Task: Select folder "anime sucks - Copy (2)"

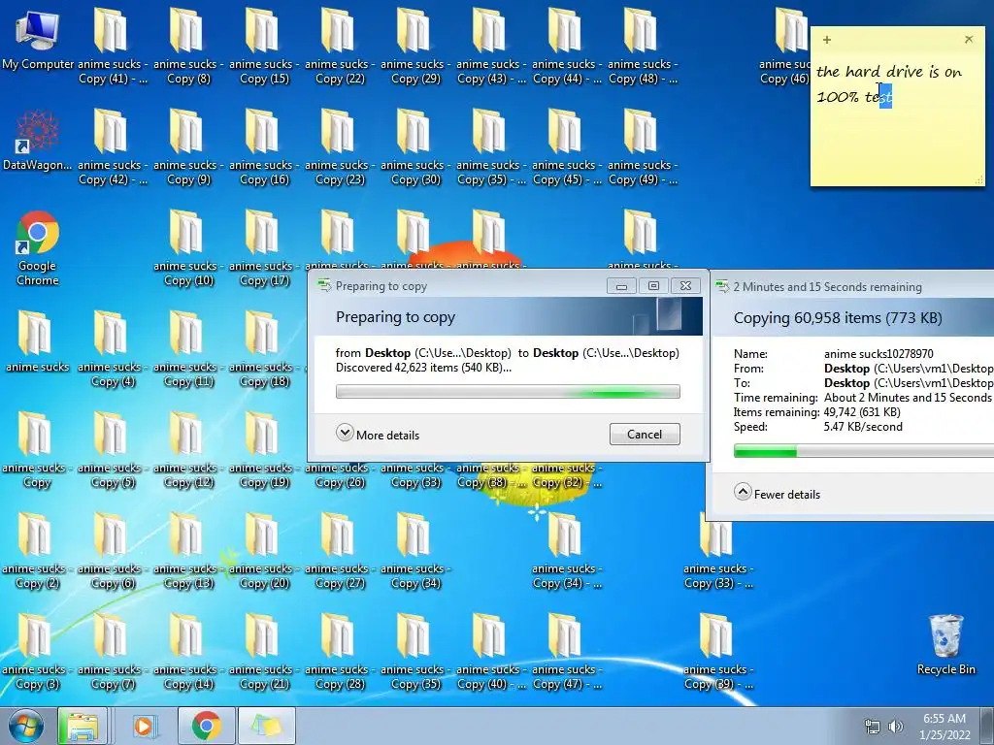Action: 38,551
